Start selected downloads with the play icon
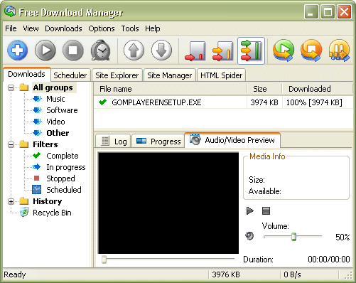This screenshot has width=356, height=283. click(x=45, y=50)
